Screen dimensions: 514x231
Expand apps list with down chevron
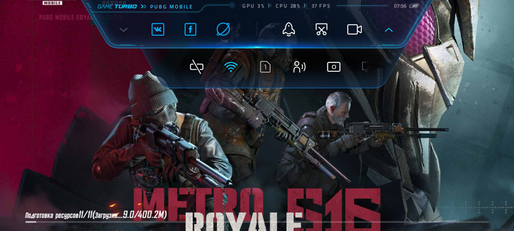[123, 30]
